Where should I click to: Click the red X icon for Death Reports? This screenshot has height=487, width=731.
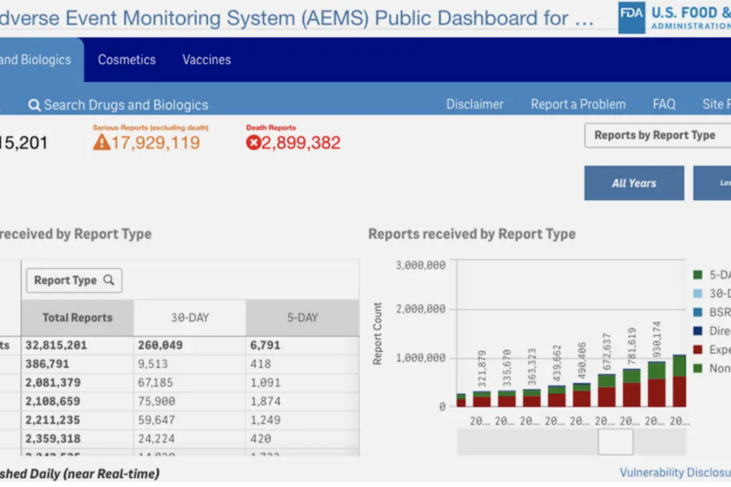(x=254, y=143)
